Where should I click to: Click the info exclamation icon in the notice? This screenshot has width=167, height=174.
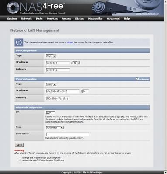tap(19, 43)
